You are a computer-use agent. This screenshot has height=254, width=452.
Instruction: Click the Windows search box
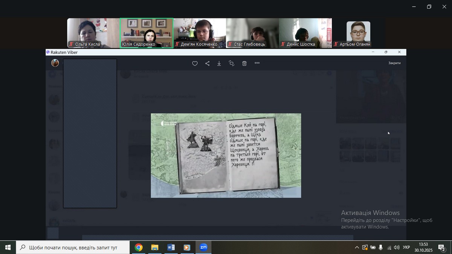[73, 247]
